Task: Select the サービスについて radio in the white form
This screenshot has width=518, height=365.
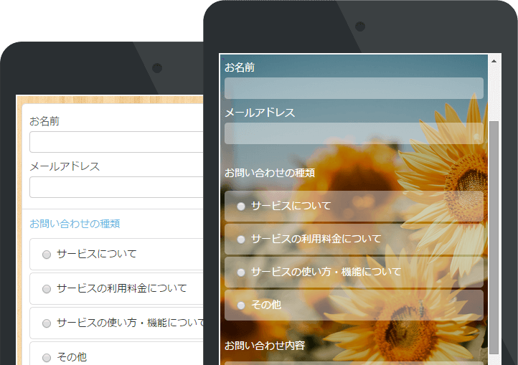Action: point(47,254)
